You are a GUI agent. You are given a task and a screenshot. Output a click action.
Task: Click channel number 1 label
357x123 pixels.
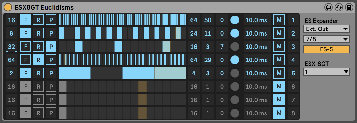tap(293, 20)
